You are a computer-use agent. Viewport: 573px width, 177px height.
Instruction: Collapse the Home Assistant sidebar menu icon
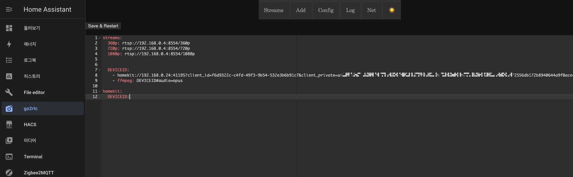click(9, 9)
